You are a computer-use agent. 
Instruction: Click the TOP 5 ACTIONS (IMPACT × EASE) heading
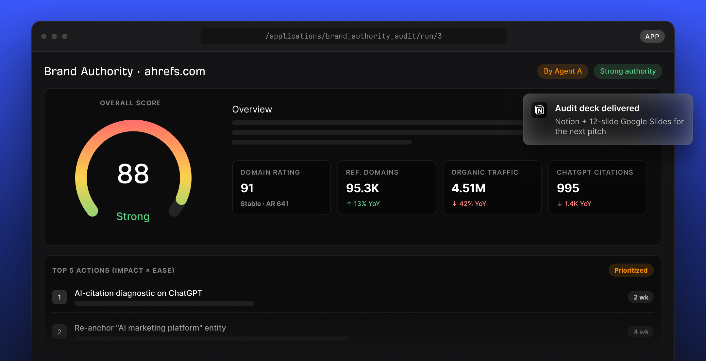[113, 270]
